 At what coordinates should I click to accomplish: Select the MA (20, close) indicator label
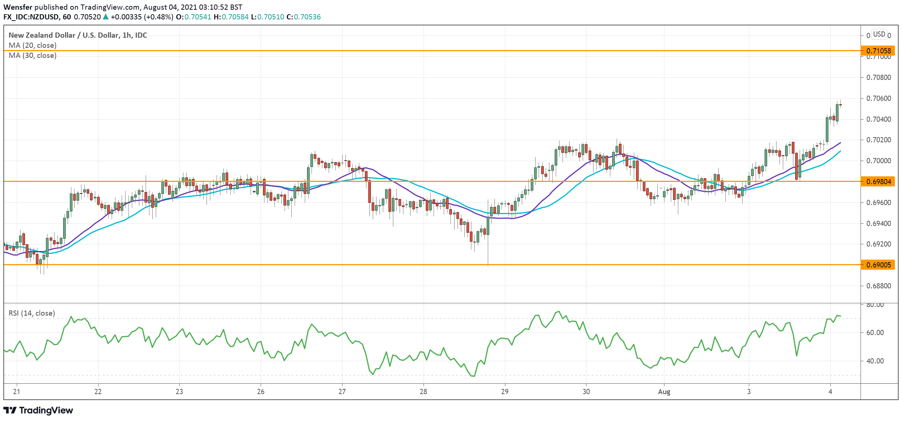[32, 45]
